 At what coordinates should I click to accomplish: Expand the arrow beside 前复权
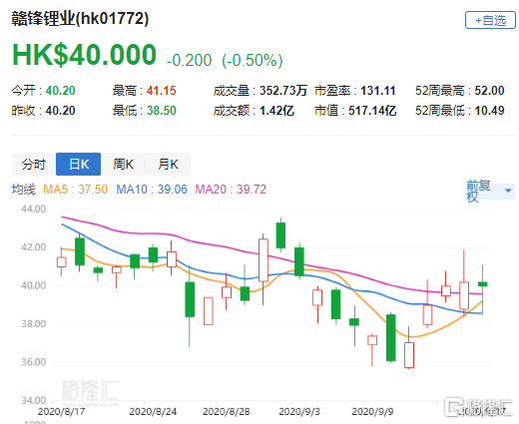point(508,191)
